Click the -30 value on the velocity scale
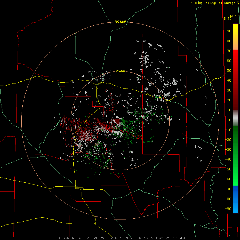This screenshot has height=240, width=240. coord(228,150)
